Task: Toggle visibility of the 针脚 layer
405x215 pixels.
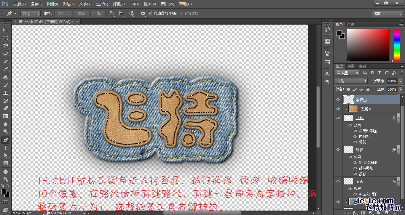Action: pos(338,150)
